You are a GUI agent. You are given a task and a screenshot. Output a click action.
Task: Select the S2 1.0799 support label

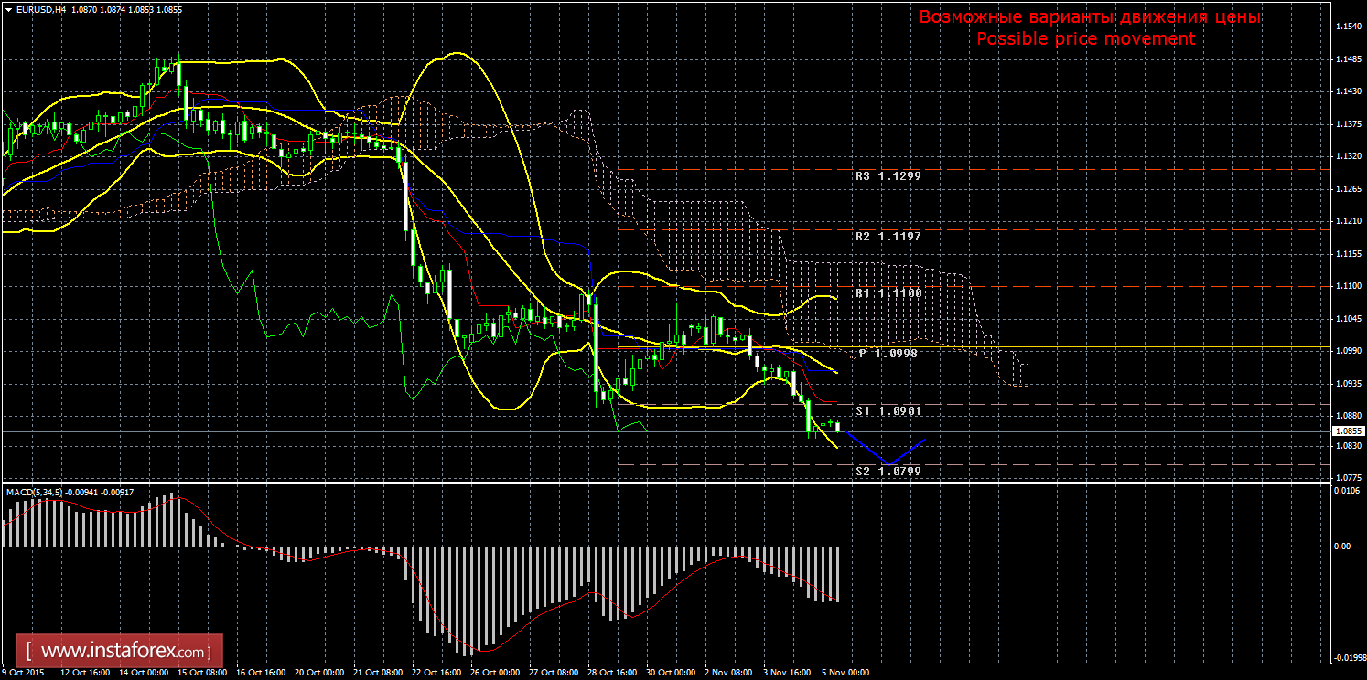pyautogui.click(x=888, y=472)
